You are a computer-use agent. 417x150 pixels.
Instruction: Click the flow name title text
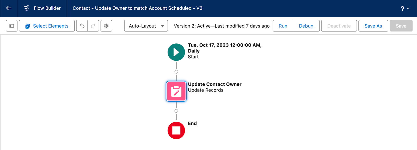tap(138, 8)
